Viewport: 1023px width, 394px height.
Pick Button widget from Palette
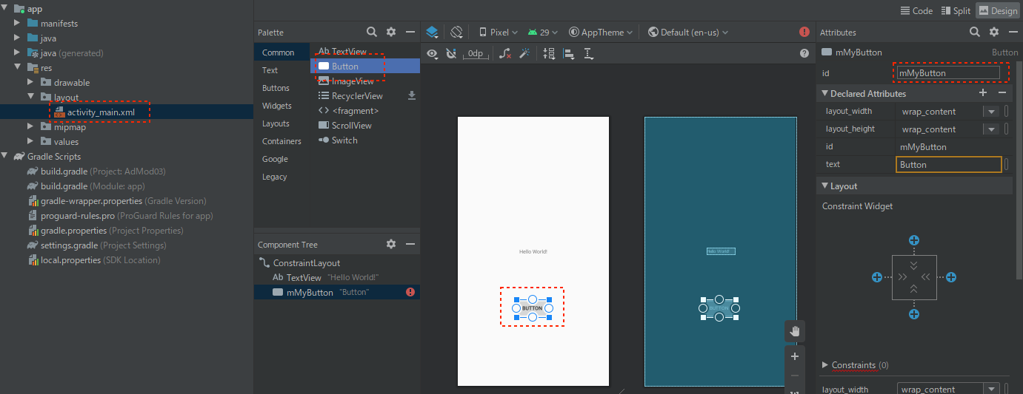tap(364, 66)
